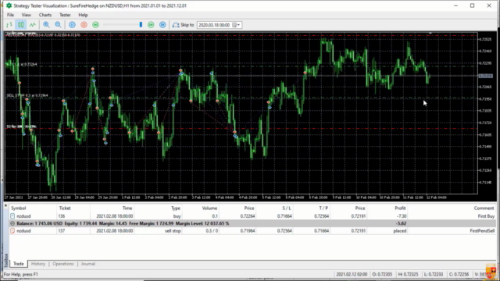Close the Toolbox panel
Screen dimensions: 500x281
pos(5,206)
